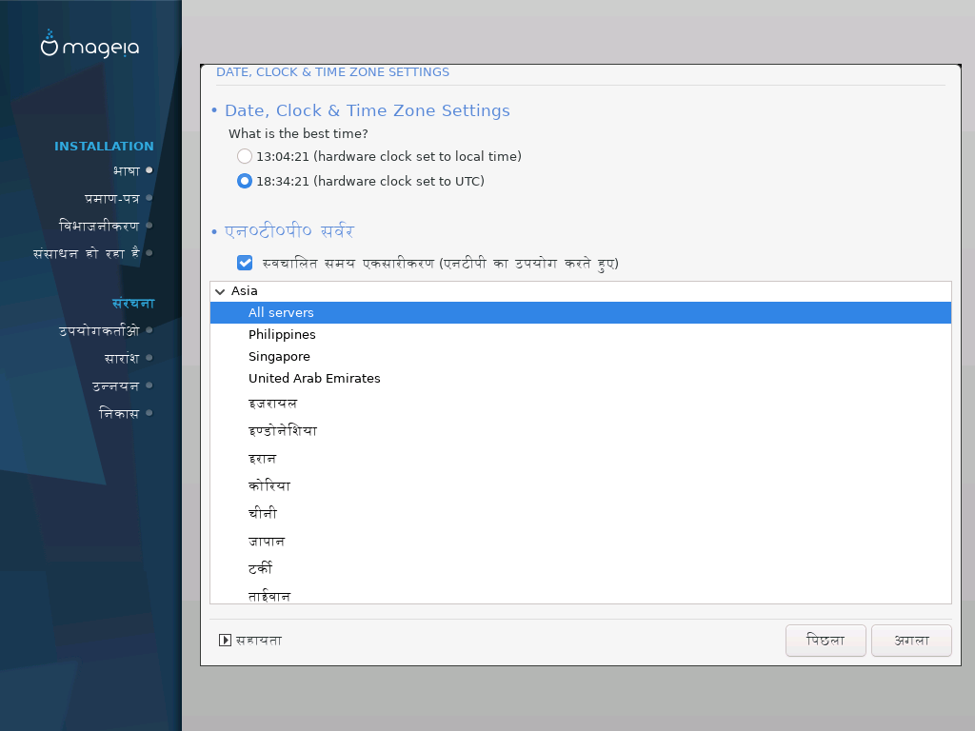Select hardware clock set to local time
The width and height of the screenshot is (975, 731).
(245, 156)
